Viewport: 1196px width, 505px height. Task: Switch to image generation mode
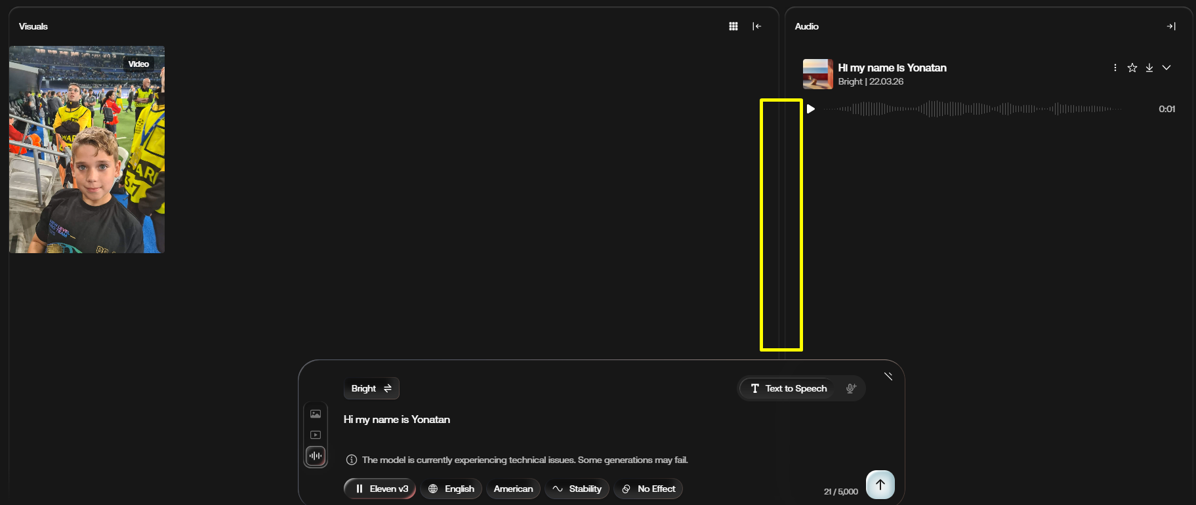[x=316, y=414]
